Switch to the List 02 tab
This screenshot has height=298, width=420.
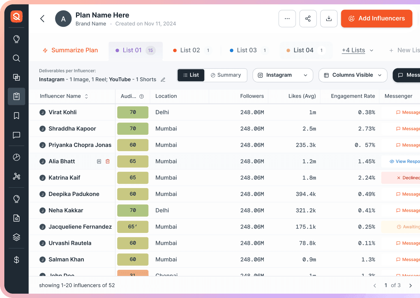[x=190, y=50]
